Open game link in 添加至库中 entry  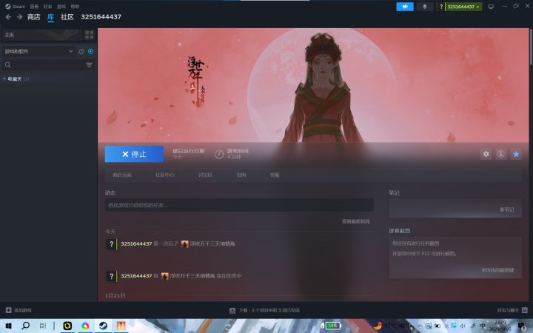coord(192,276)
